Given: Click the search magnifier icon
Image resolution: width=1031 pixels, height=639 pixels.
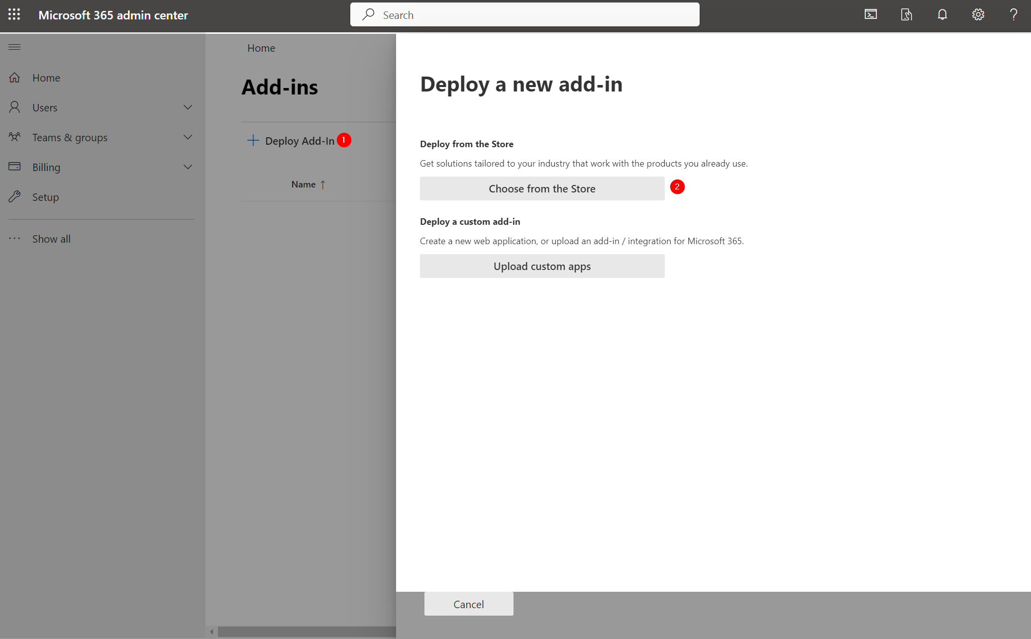Looking at the screenshot, I should [x=368, y=14].
